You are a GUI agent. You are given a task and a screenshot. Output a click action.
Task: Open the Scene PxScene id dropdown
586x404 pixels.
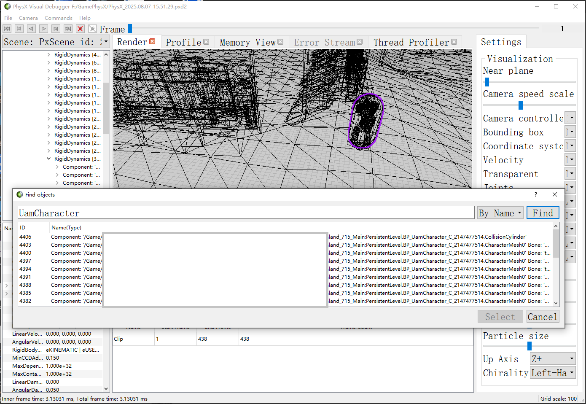point(56,42)
